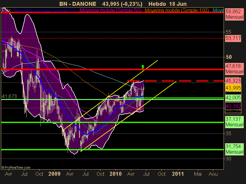The width and height of the screenshot is (246, 184).
Task: Open the ProRealTime.com link
Action: [16, 167]
